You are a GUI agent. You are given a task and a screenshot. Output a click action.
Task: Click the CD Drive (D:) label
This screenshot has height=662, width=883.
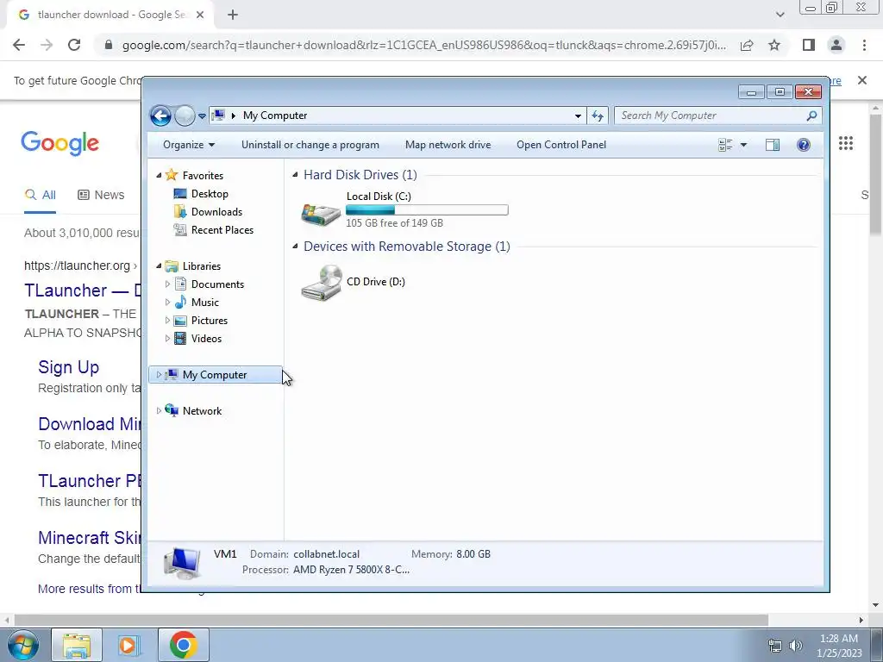(376, 282)
